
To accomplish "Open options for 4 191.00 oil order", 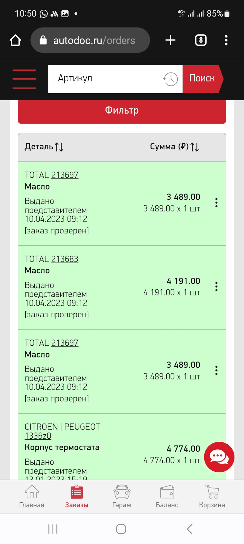I will tap(216, 287).
